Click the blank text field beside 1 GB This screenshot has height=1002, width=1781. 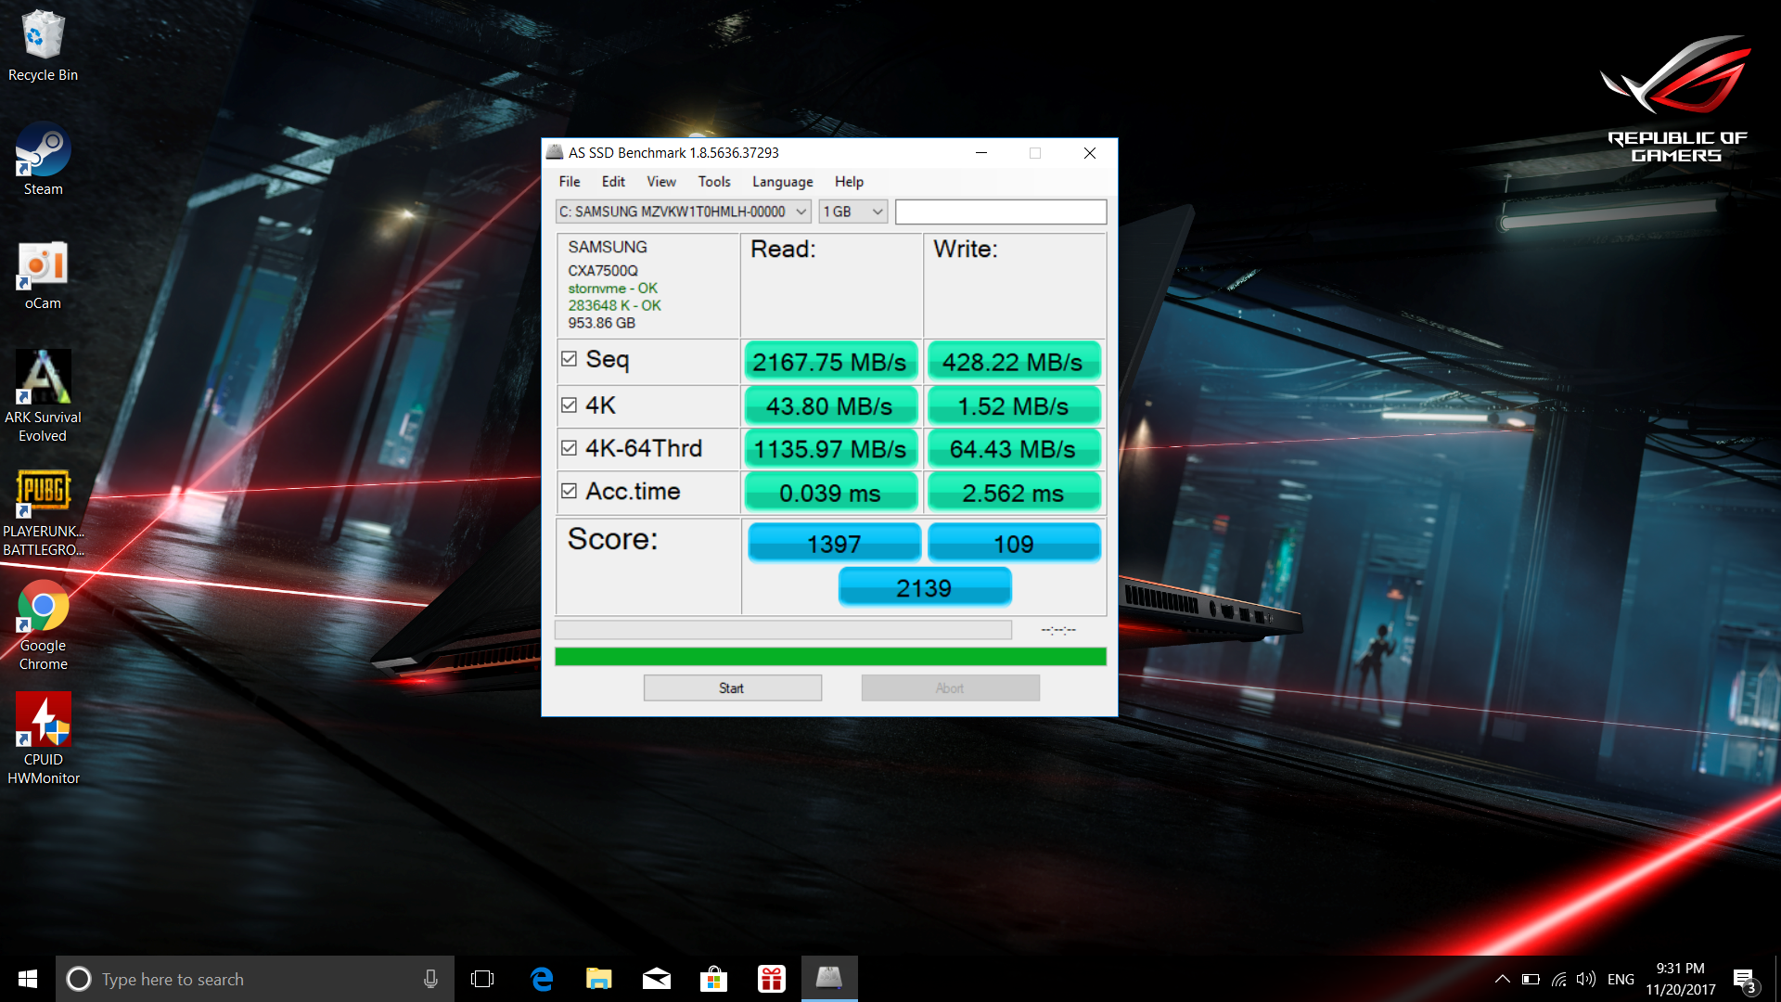1001,212
